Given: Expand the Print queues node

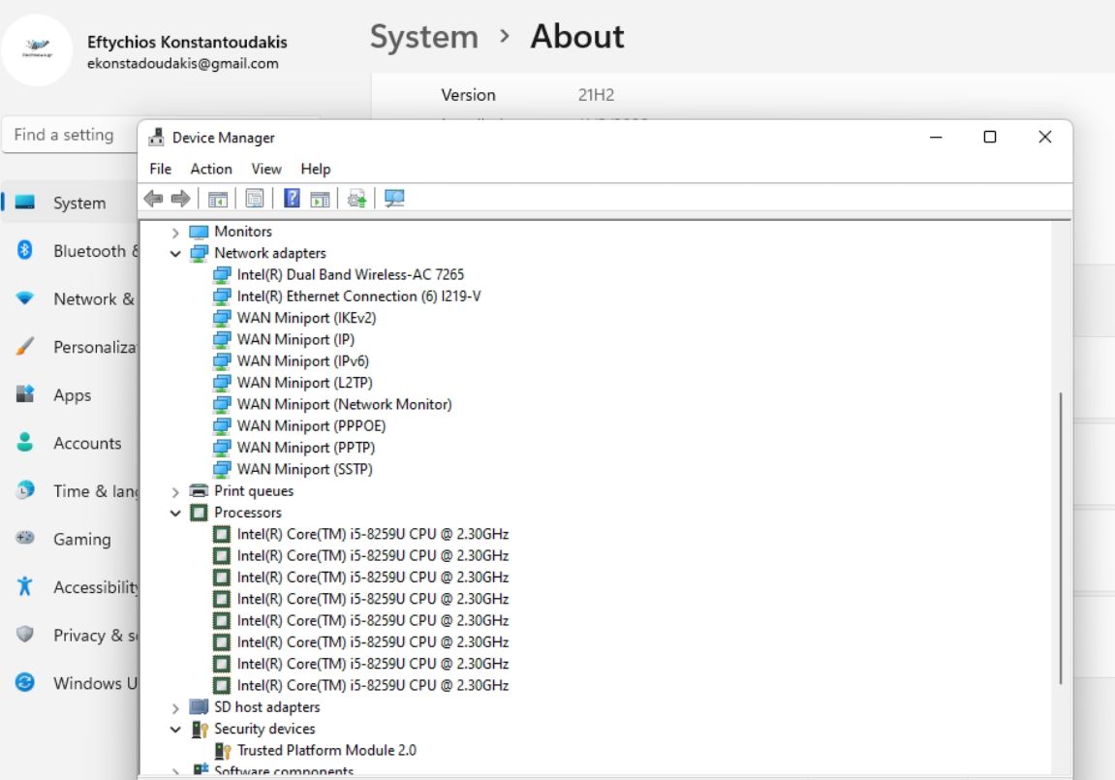Looking at the screenshot, I should coord(175,491).
